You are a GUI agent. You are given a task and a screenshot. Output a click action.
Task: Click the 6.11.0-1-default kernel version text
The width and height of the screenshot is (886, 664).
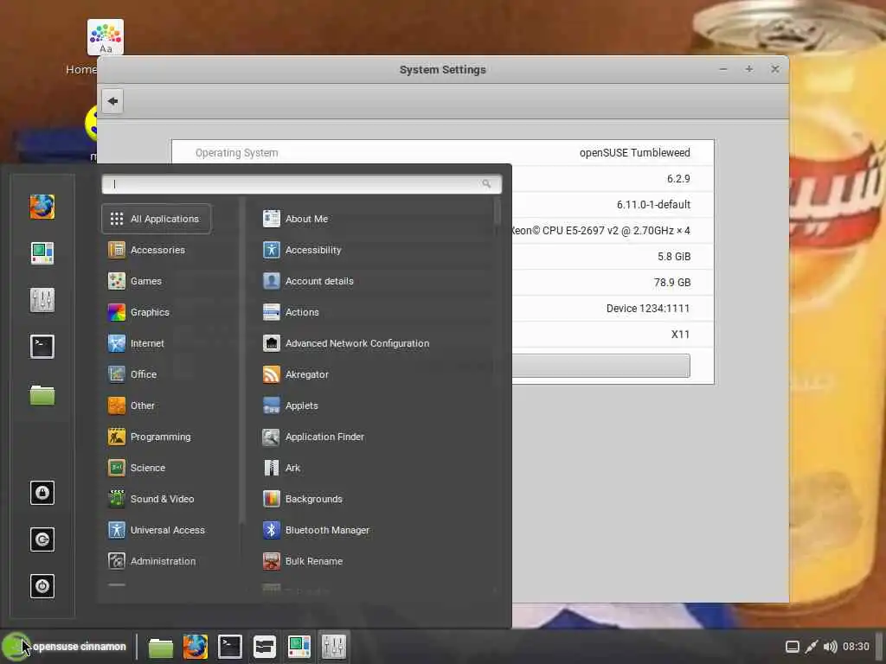tap(653, 204)
